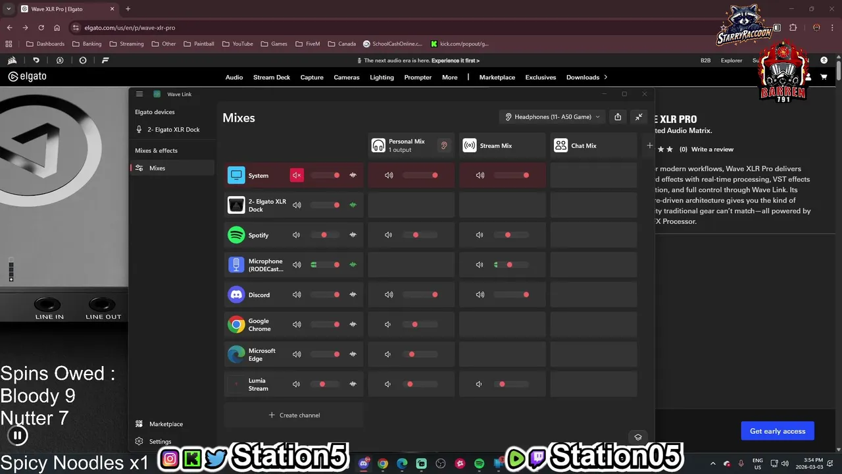This screenshot has width=842, height=474.
Task: Adjust Discord Stream Mix volume slider
Action: pos(511,295)
